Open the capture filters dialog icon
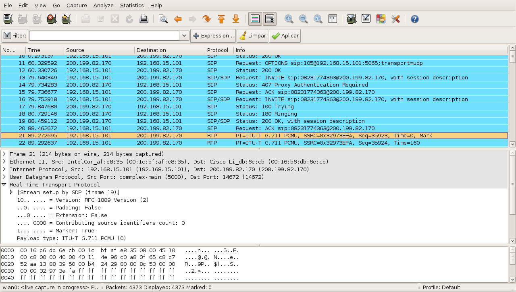This screenshot has width=516, height=292. [x=352, y=19]
